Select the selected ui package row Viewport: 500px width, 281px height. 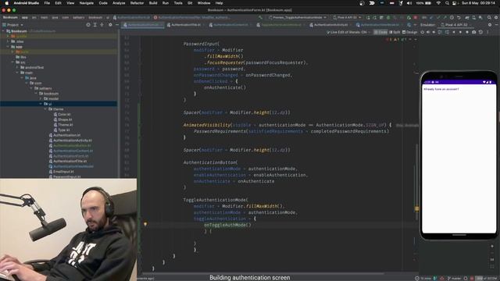click(59, 104)
